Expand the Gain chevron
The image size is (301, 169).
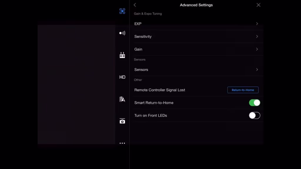[257, 49]
